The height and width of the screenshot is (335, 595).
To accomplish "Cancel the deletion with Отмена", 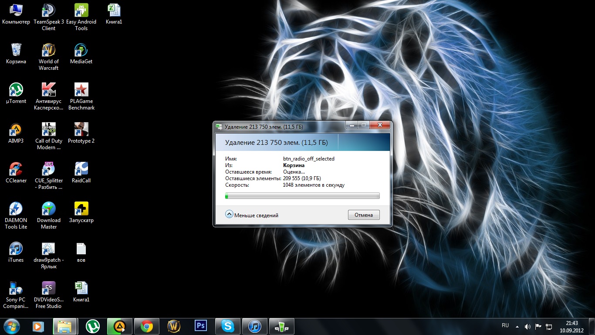I will click(x=364, y=215).
